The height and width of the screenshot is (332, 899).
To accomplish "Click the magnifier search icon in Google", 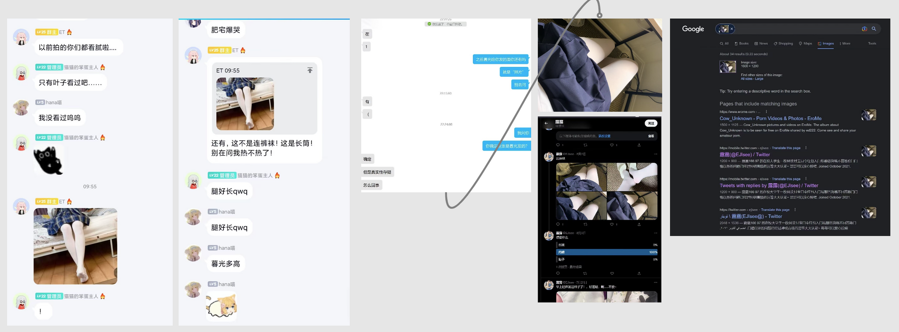I will pos(874,29).
